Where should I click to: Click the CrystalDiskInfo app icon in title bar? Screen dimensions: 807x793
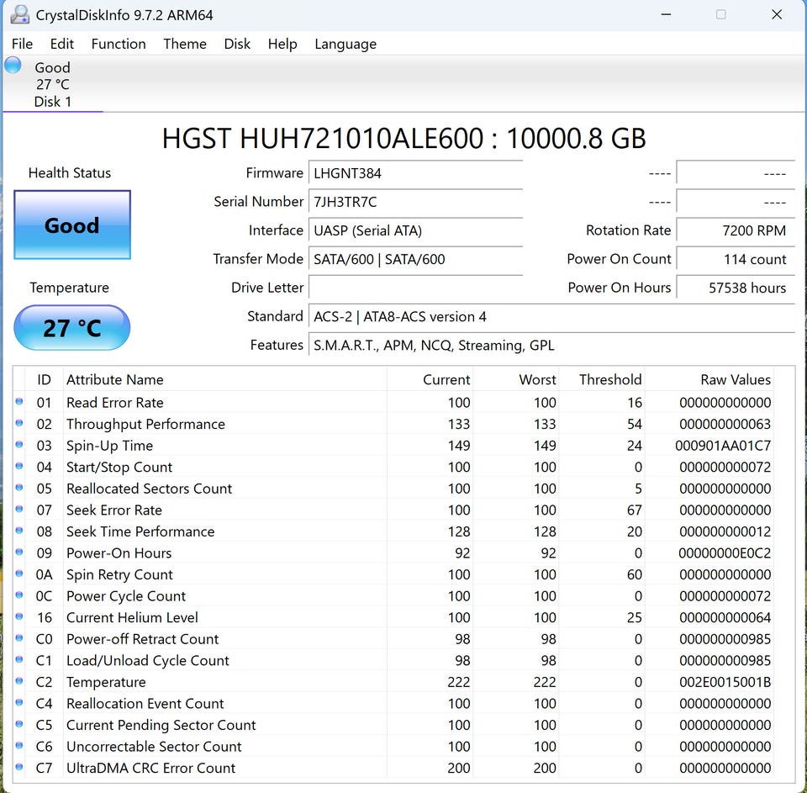pos(19,14)
